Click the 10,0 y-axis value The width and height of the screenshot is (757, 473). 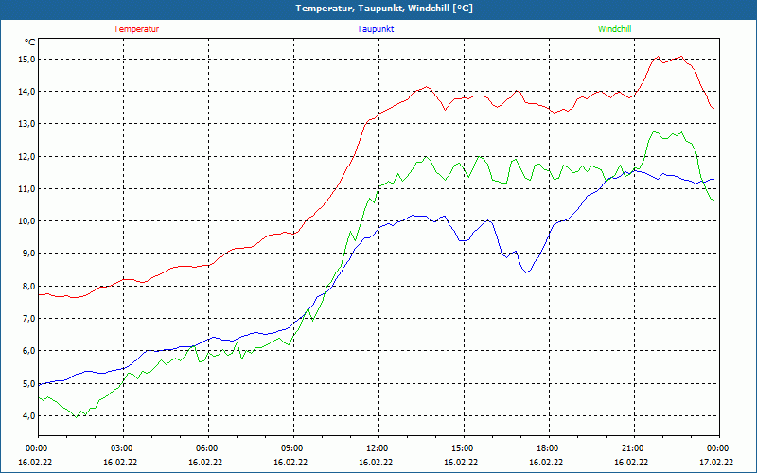click(x=26, y=221)
